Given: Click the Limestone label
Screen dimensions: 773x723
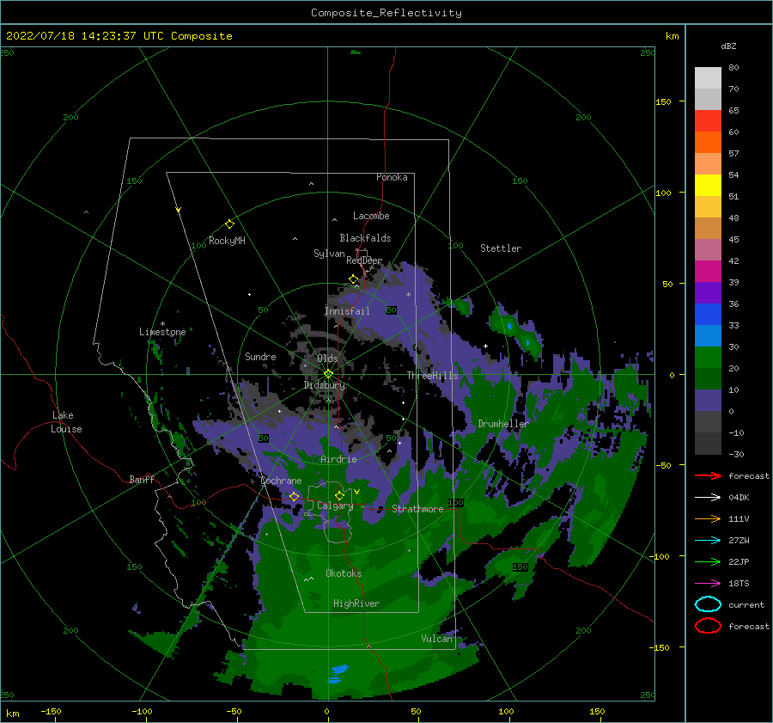Looking at the screenshot, I should (x=162, y=332).
